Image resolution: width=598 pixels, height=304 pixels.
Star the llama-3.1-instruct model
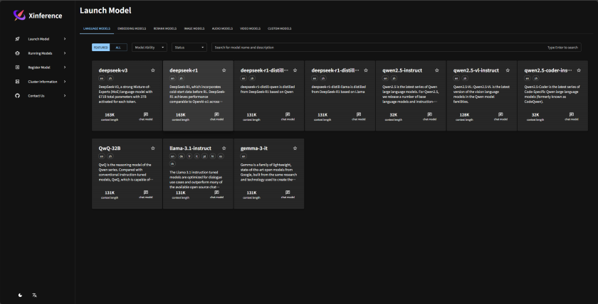[224, 148]
